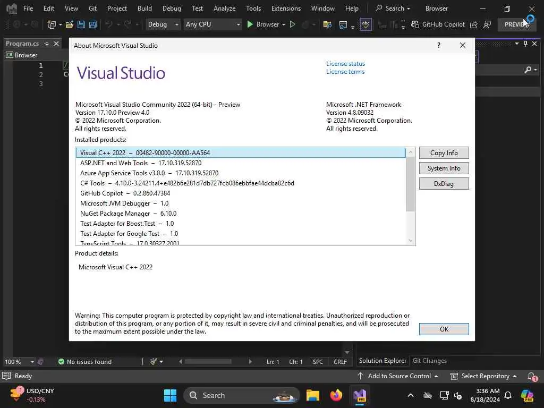Open the File menu
This screenshot has height=408, width=544.
pyautogui.click(x=28, y=8)
